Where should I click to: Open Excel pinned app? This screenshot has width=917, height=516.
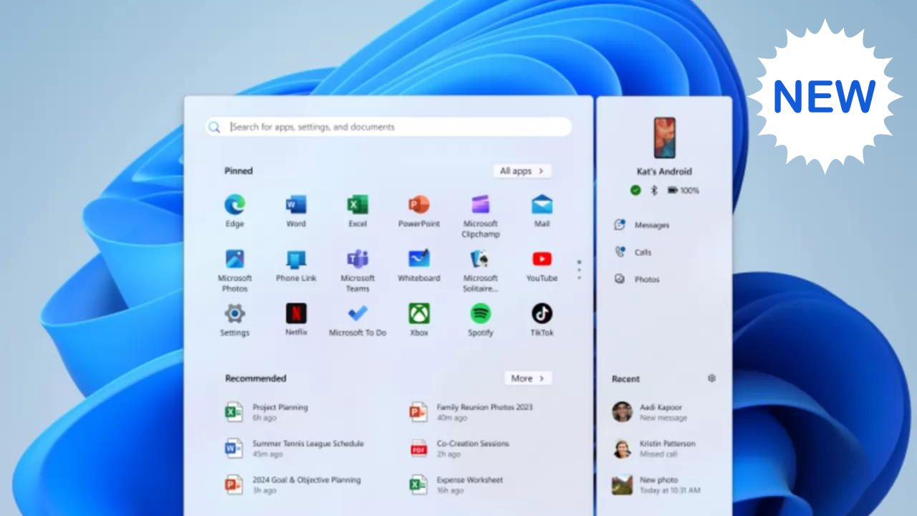[x=357, y=211]
